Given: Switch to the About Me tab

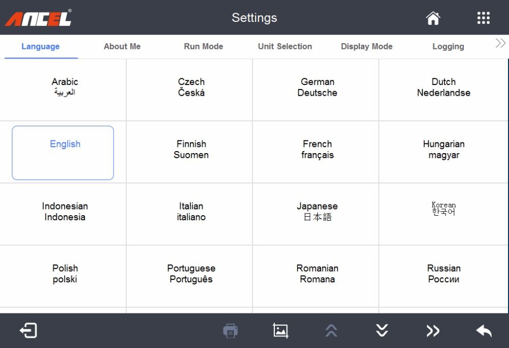Looking at the screenshot, I should coord(122,46).
